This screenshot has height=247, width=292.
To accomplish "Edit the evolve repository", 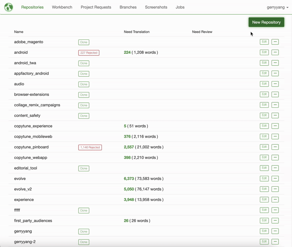I will [264, 178].
